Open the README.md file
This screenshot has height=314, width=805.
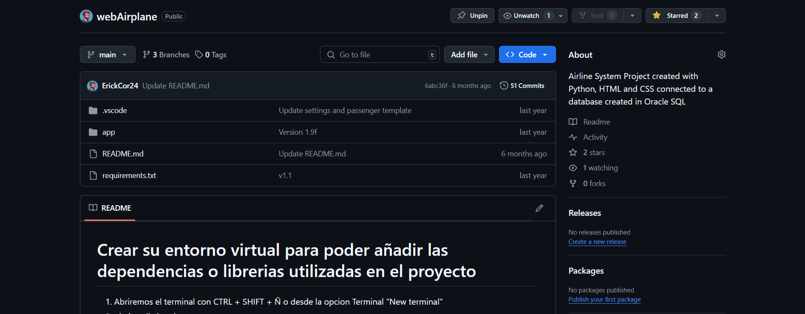pos(123,154)
